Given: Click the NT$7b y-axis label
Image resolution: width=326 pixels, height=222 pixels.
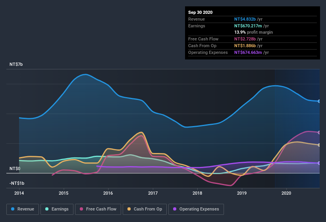Looking at the screenshot, I should tap(16, 64).
